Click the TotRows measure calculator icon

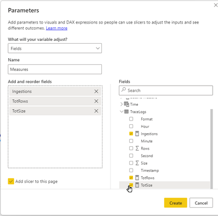(x=137, y=178)
